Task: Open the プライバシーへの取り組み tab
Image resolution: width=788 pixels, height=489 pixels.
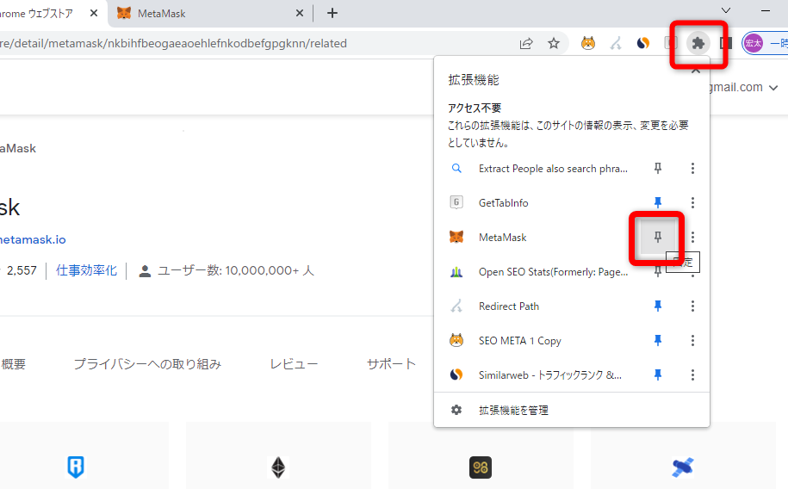Action: (147, 364)
